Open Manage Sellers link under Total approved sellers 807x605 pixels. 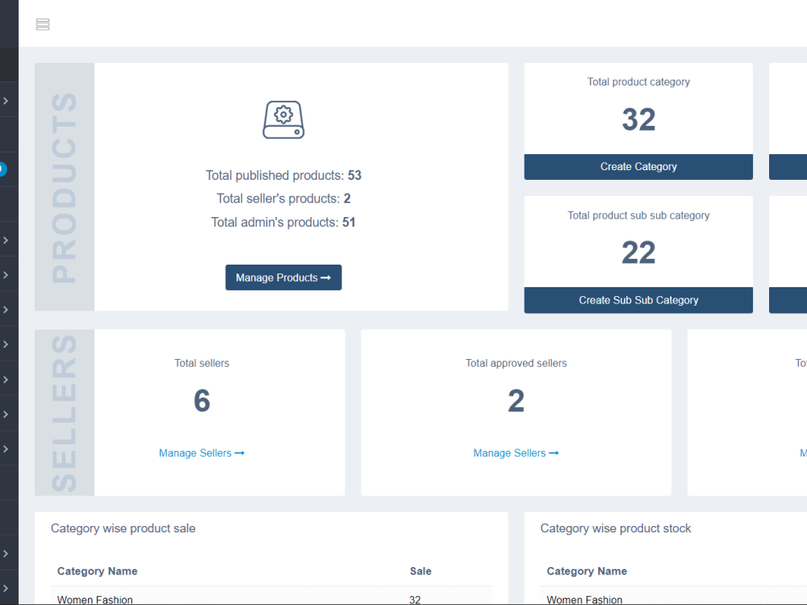point(516,453)
